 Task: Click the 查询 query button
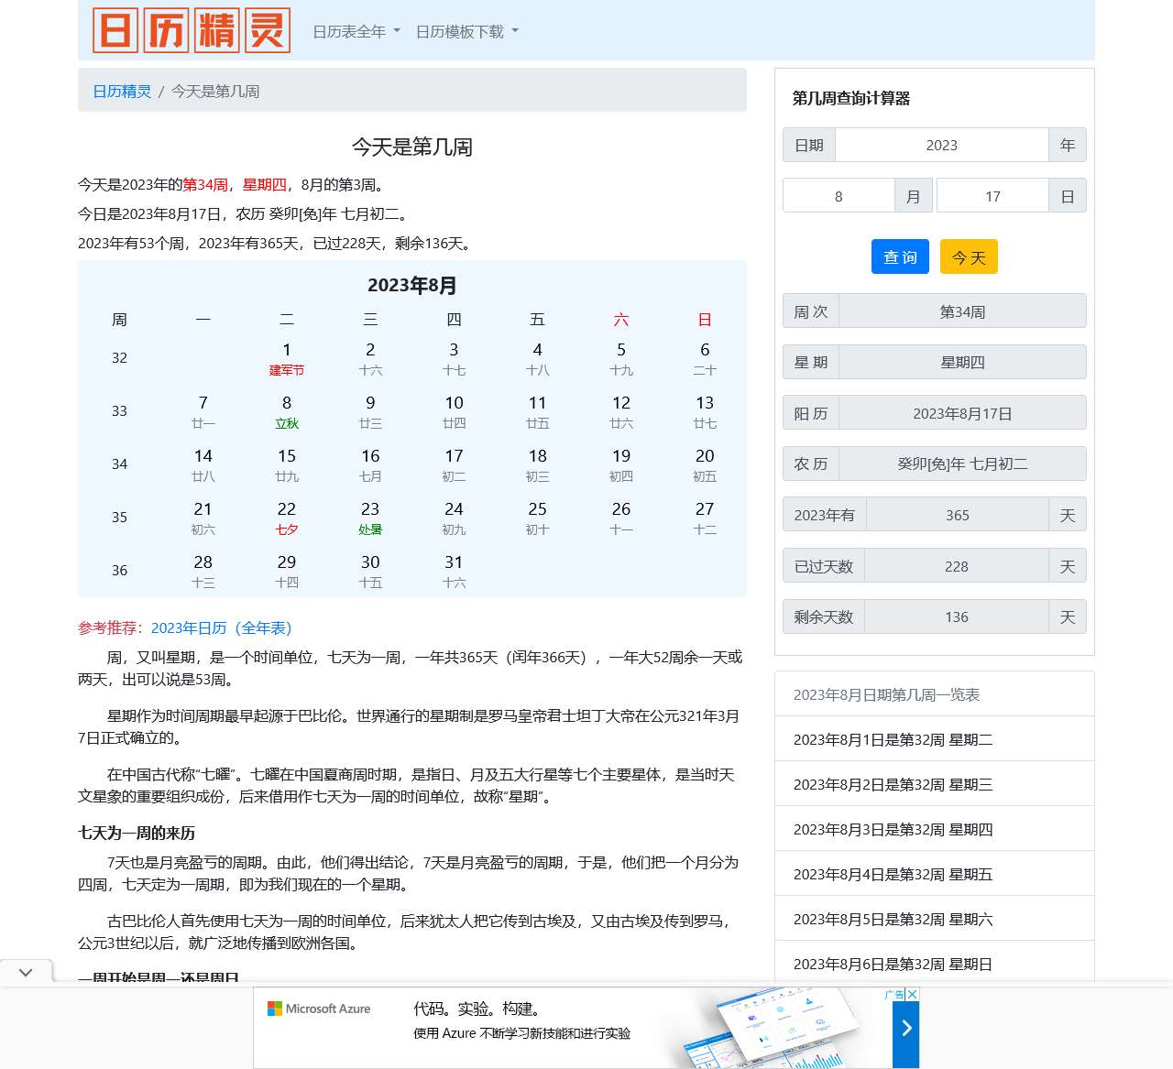900,256
